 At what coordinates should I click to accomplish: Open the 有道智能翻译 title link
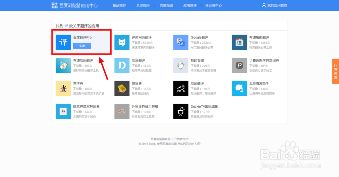tap(259, 37)
